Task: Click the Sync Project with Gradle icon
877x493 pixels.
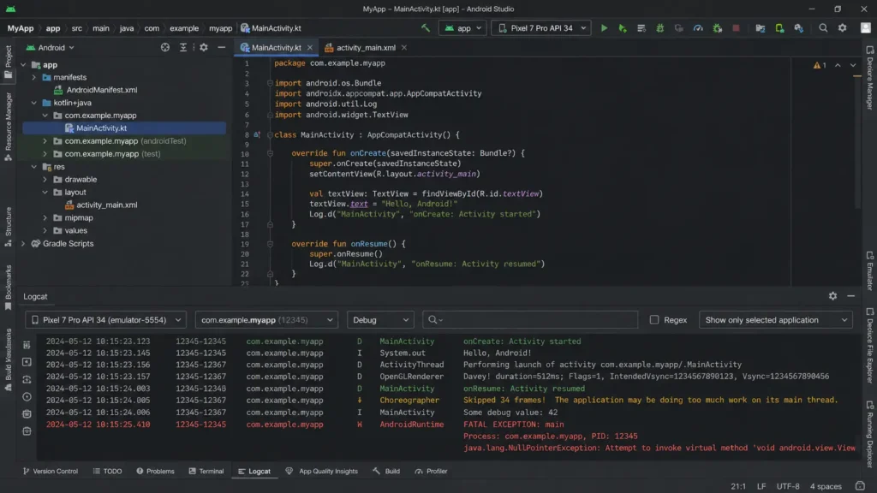Action: pos(798,28)
